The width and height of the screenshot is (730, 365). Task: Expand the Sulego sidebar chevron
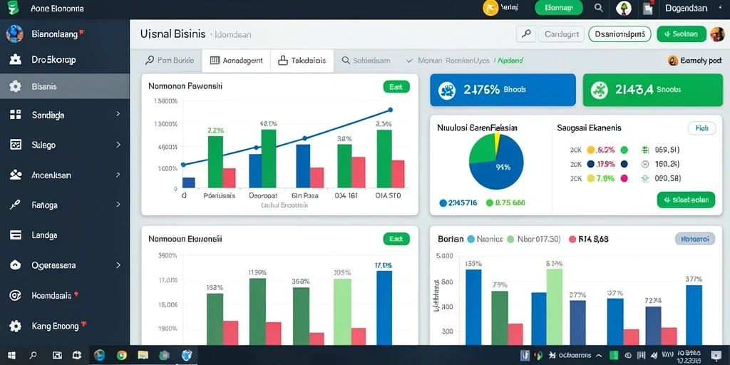(118, 144)
